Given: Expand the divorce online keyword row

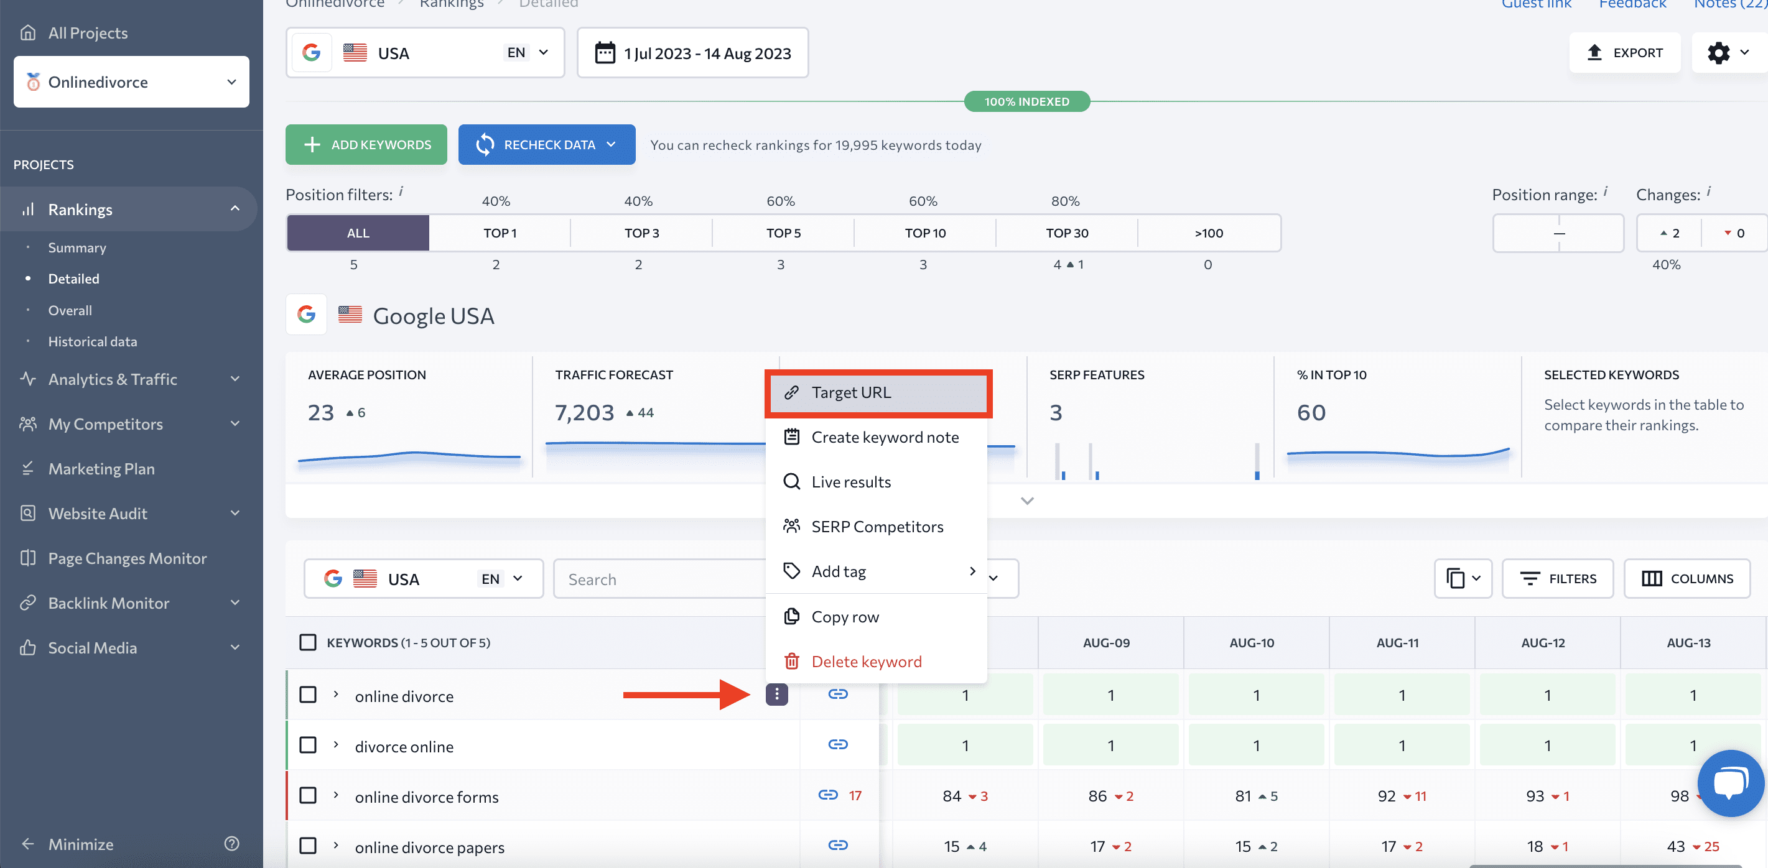Looking at the screenshot, I should click(x=335, y=744).
